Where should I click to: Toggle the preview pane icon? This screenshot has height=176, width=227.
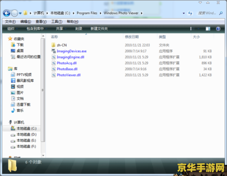pyautogui.click(x=208, y=29)
